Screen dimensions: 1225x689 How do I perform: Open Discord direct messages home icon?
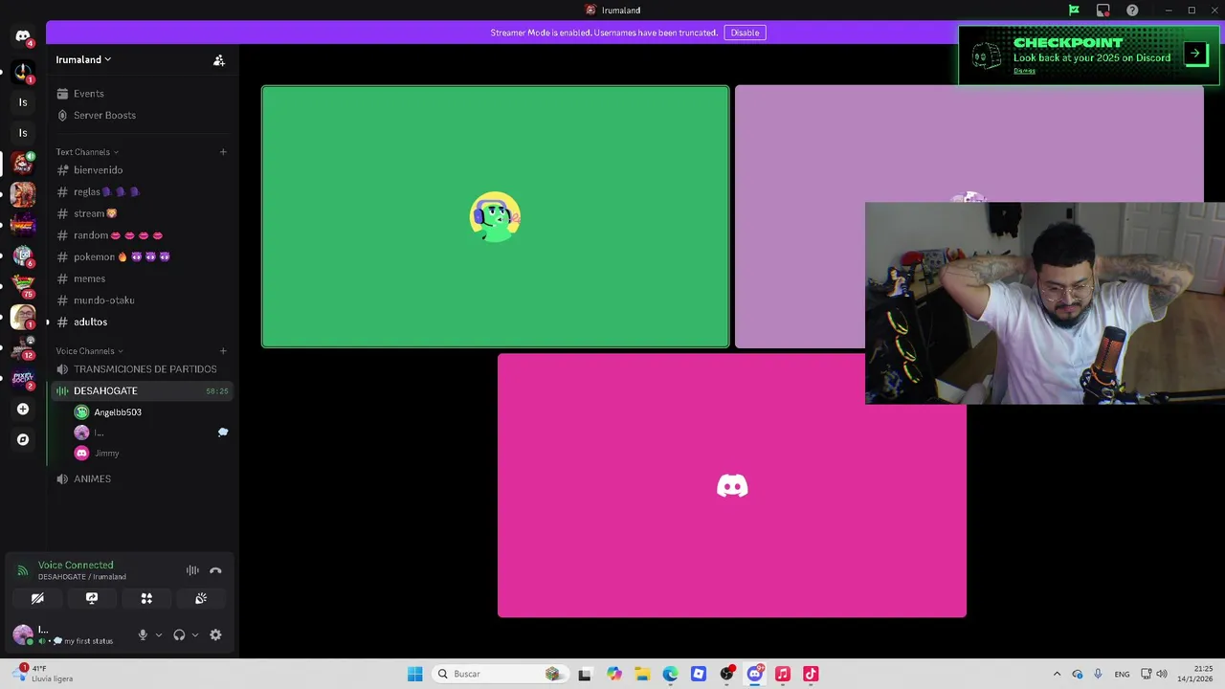click(x=23, y=36)
